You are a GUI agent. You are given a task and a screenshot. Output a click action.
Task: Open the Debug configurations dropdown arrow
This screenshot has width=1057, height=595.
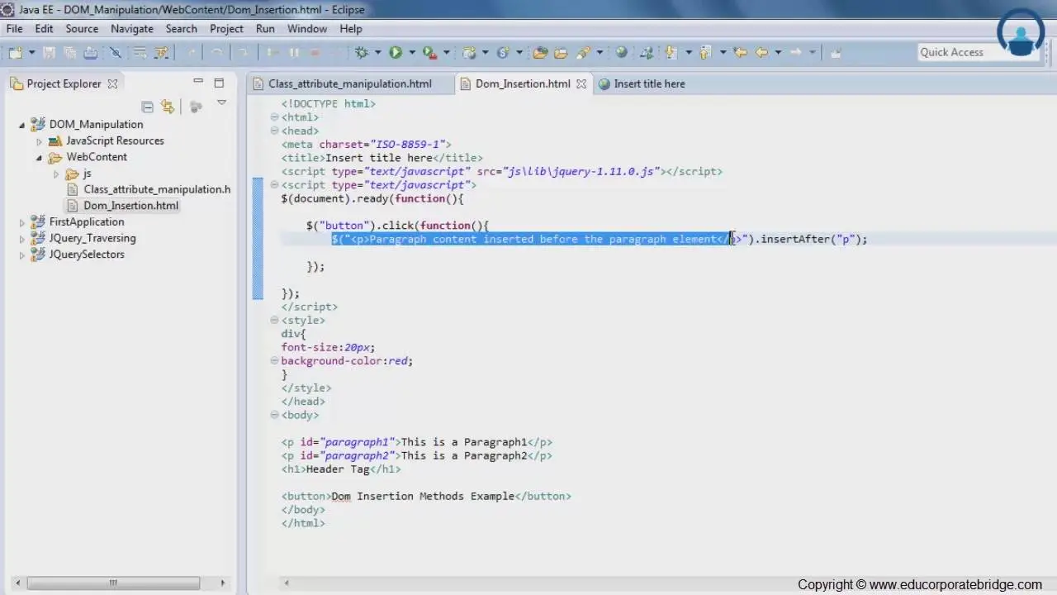[378, 52]
